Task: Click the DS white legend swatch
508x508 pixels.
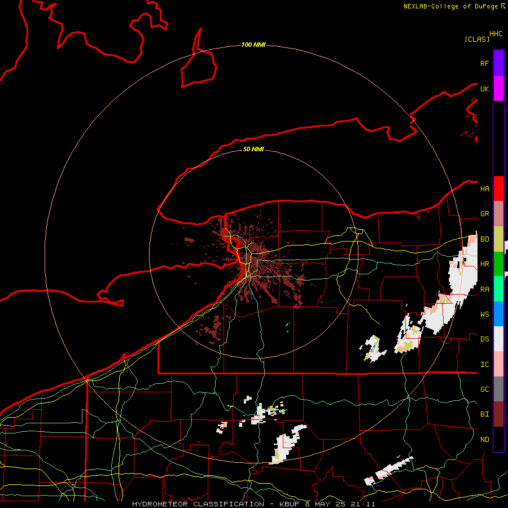Action: [498, 339]
